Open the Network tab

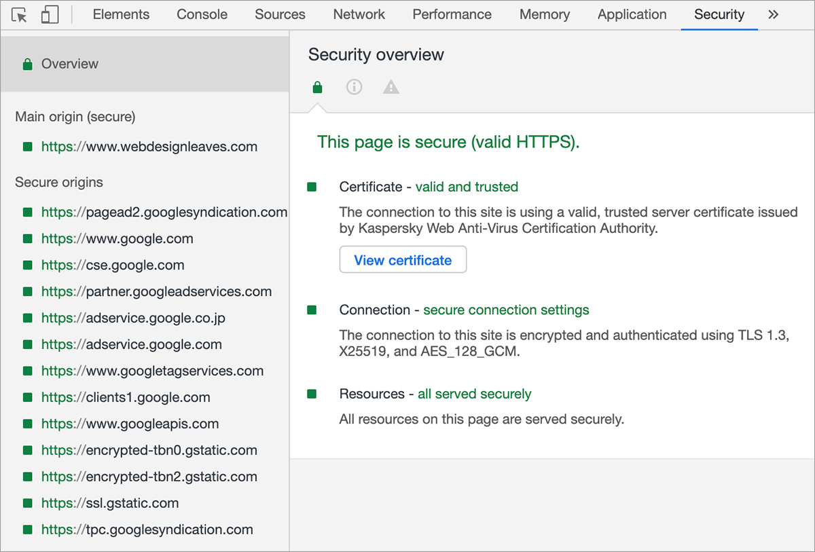click(x=359, y=14)
